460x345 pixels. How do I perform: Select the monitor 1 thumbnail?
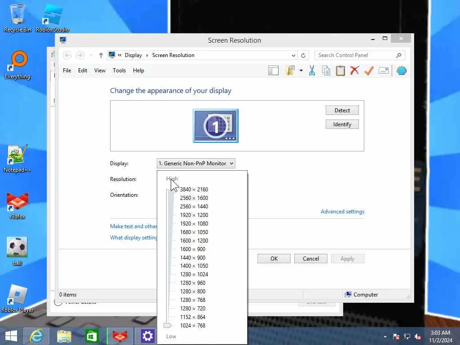tap(216, 126)
